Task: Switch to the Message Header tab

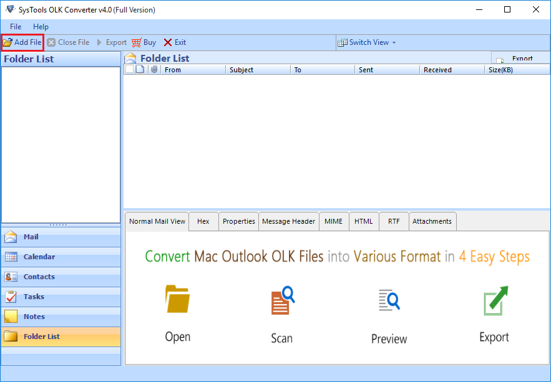Action: click(x=288, y=221)
